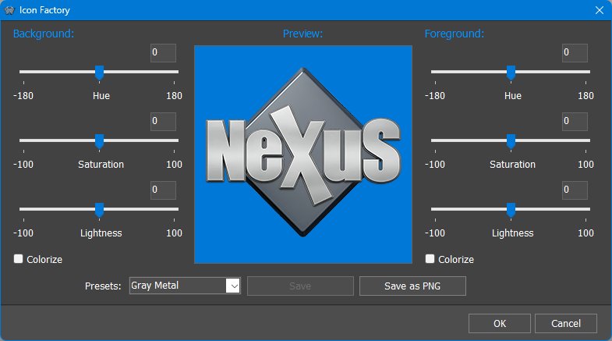The width and height of the screenshot is (612, 341).
Task: Open the Presets dropdown arrow
Action: [x=233, y=286]
